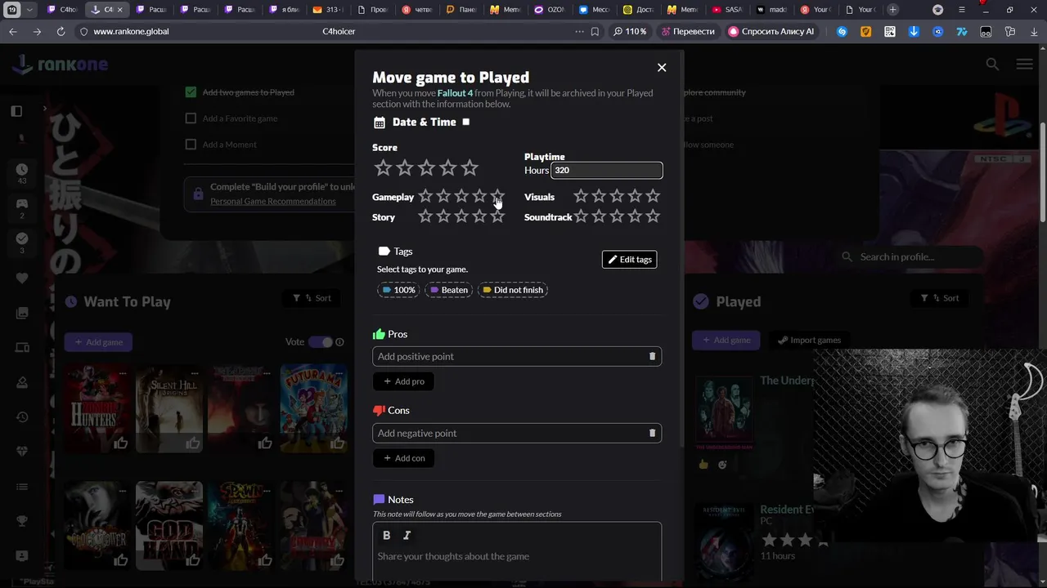Click the Italic formatting icon in Notes
This screenshot has width=1047, height=588.
407,535
